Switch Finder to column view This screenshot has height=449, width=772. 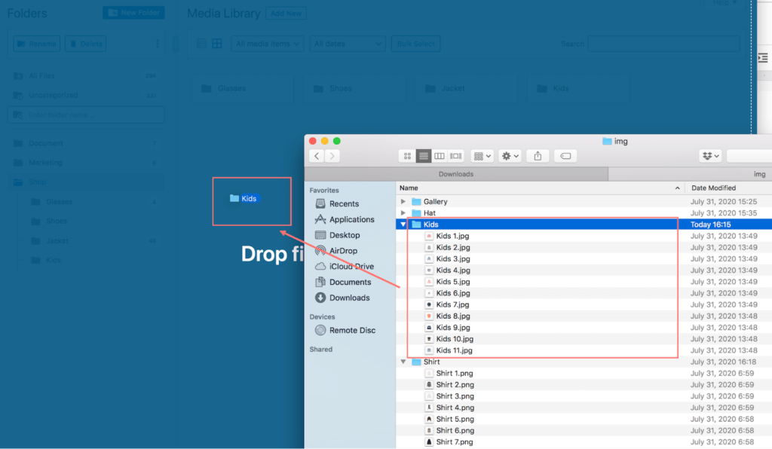click(440, 156)
